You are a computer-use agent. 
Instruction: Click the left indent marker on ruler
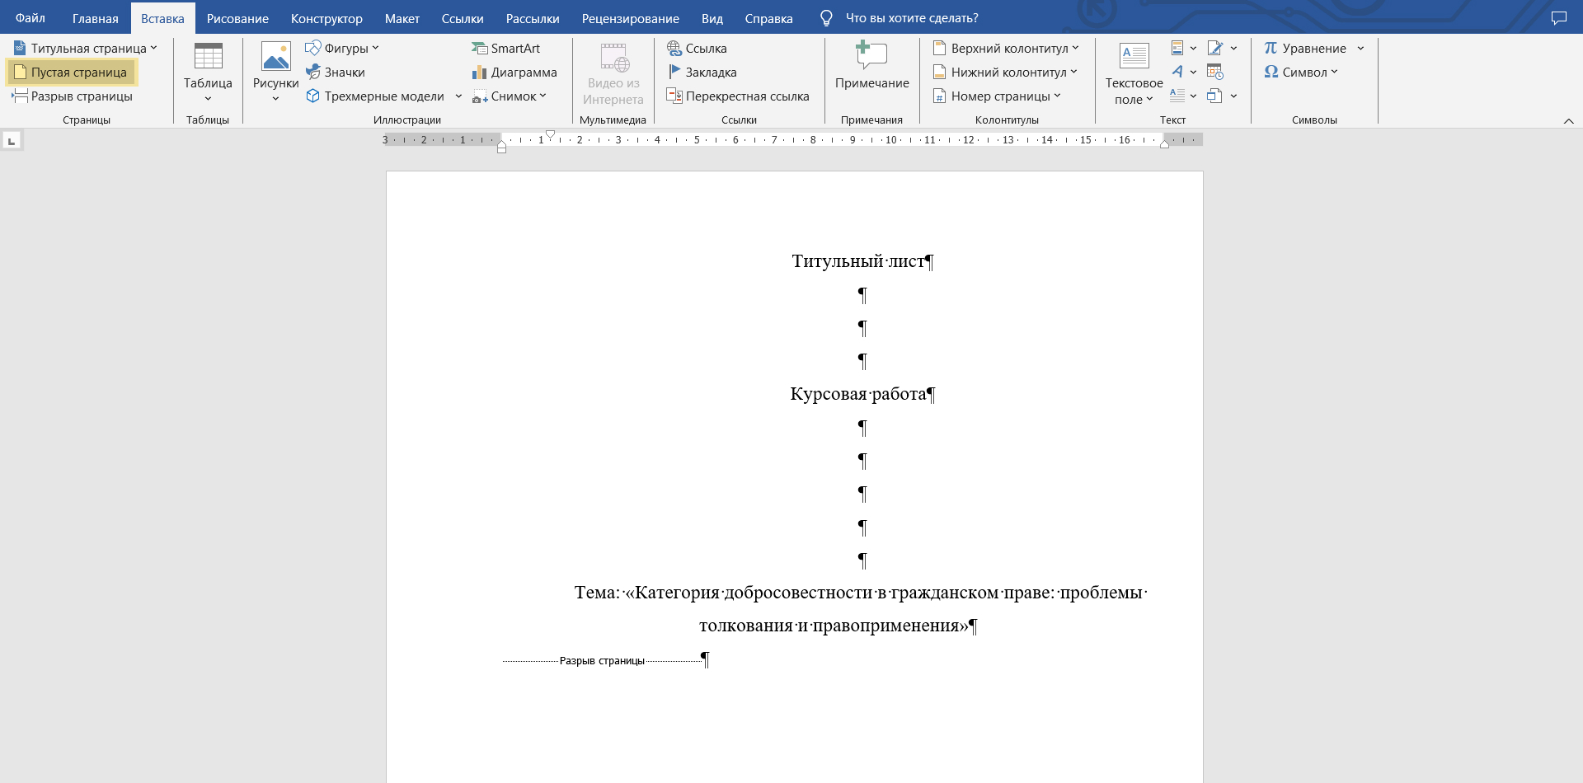pyautogui.click(x=501, y=148)
